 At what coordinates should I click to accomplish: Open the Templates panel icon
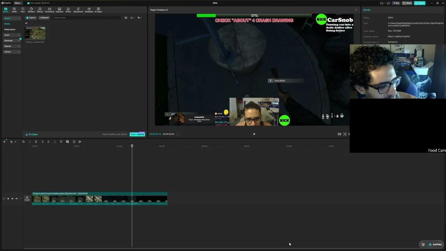pos(89,10)
